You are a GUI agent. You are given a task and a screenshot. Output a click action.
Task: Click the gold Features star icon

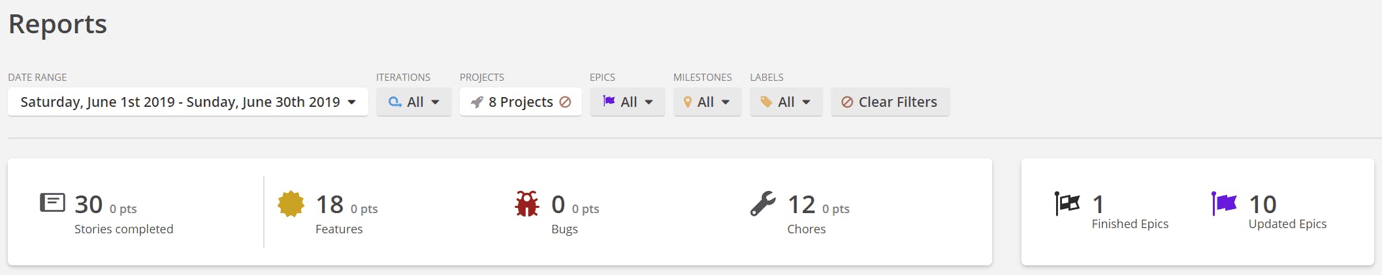click(291, 204)
